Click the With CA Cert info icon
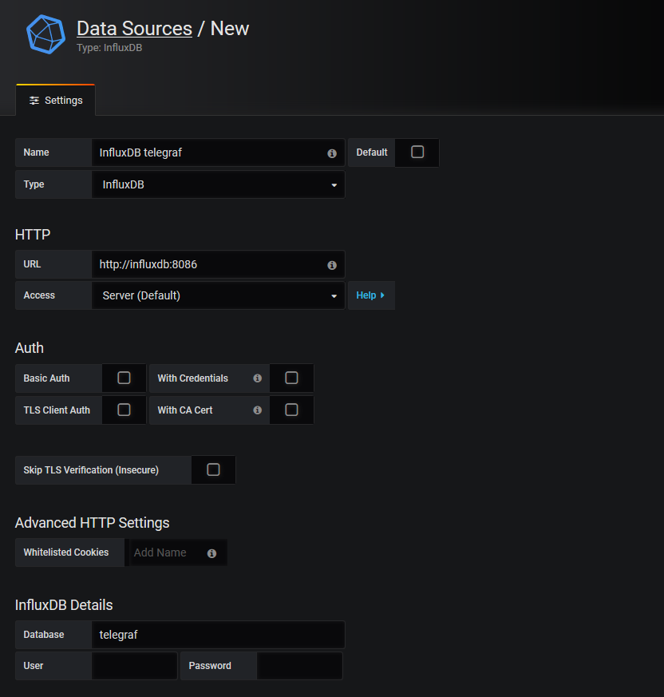 tap(257, 410)
